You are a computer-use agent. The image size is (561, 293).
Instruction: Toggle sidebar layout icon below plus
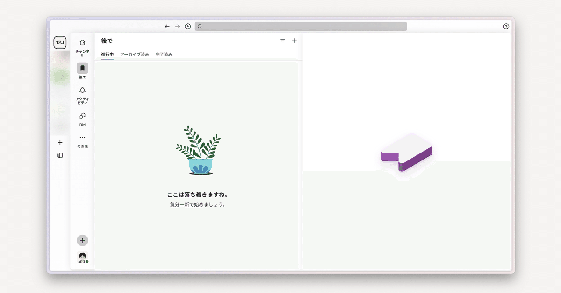click(x=60, y=155)
